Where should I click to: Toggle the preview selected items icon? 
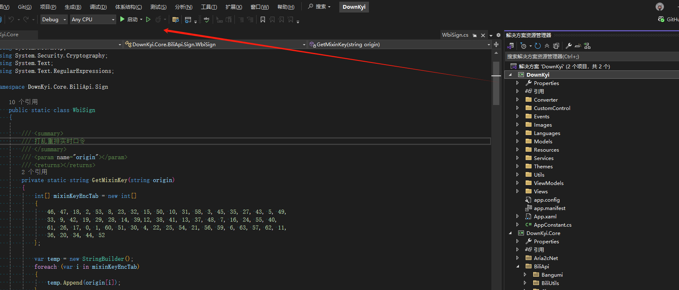(578, 46)
